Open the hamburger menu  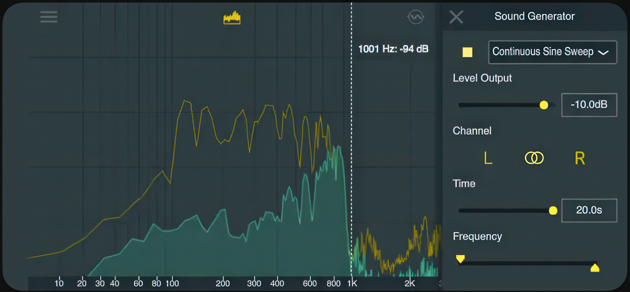coord(48,17)
